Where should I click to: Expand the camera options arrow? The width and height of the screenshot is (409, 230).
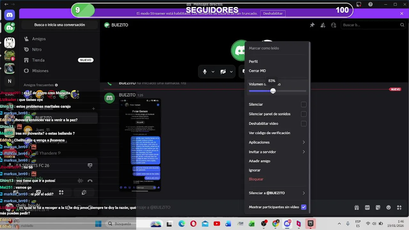[231, 72]
